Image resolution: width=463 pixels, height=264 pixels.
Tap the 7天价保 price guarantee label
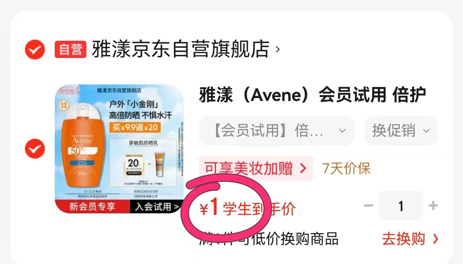pos(347,169)
